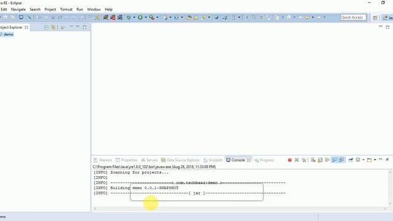Collapse All in Project Explorer
This screenshot has height=221, width=393.
tap(47, 27)
